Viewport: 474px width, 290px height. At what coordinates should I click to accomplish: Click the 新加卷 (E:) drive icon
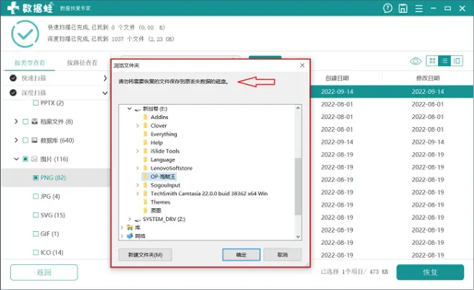[138, 109]
